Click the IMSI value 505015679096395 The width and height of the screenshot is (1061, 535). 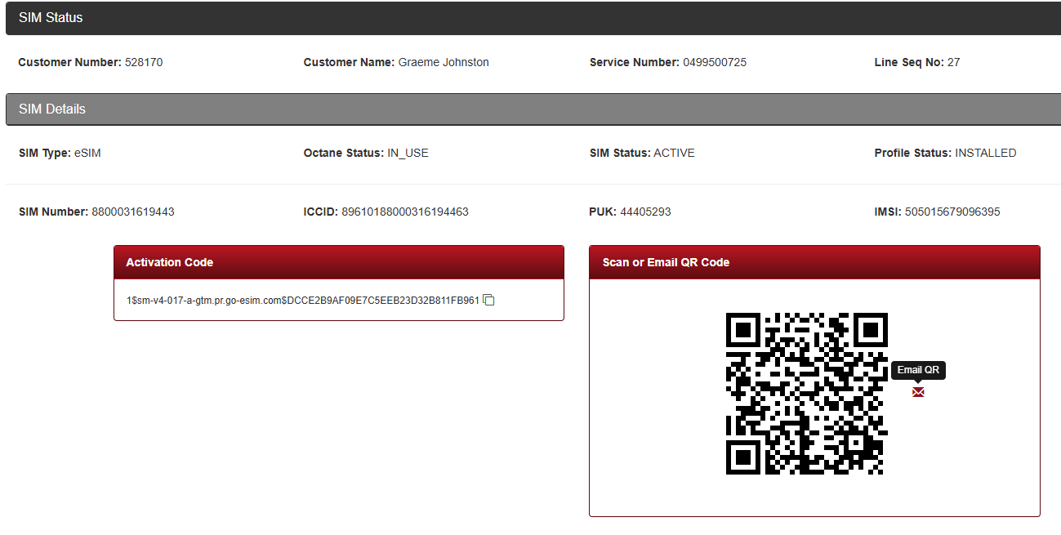coord(952,212)
